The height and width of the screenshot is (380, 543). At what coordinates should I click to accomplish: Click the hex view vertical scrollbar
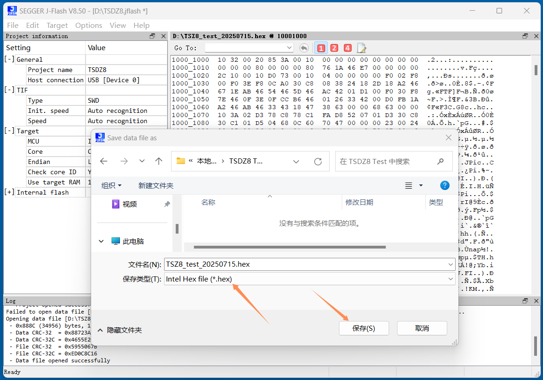coord(536,70)
